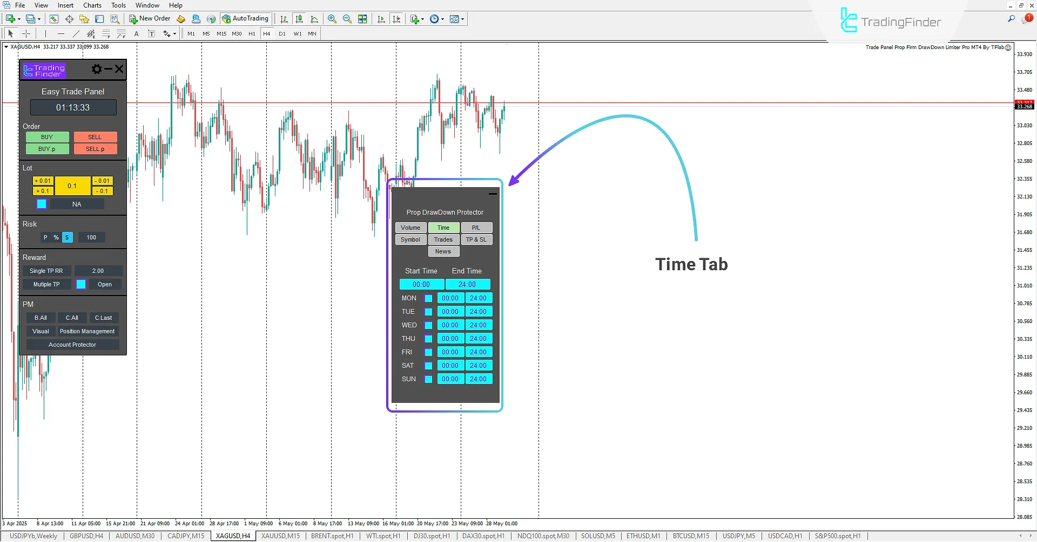
Task: Open the timeframes dropdown arrow
Action: [443, 18]
